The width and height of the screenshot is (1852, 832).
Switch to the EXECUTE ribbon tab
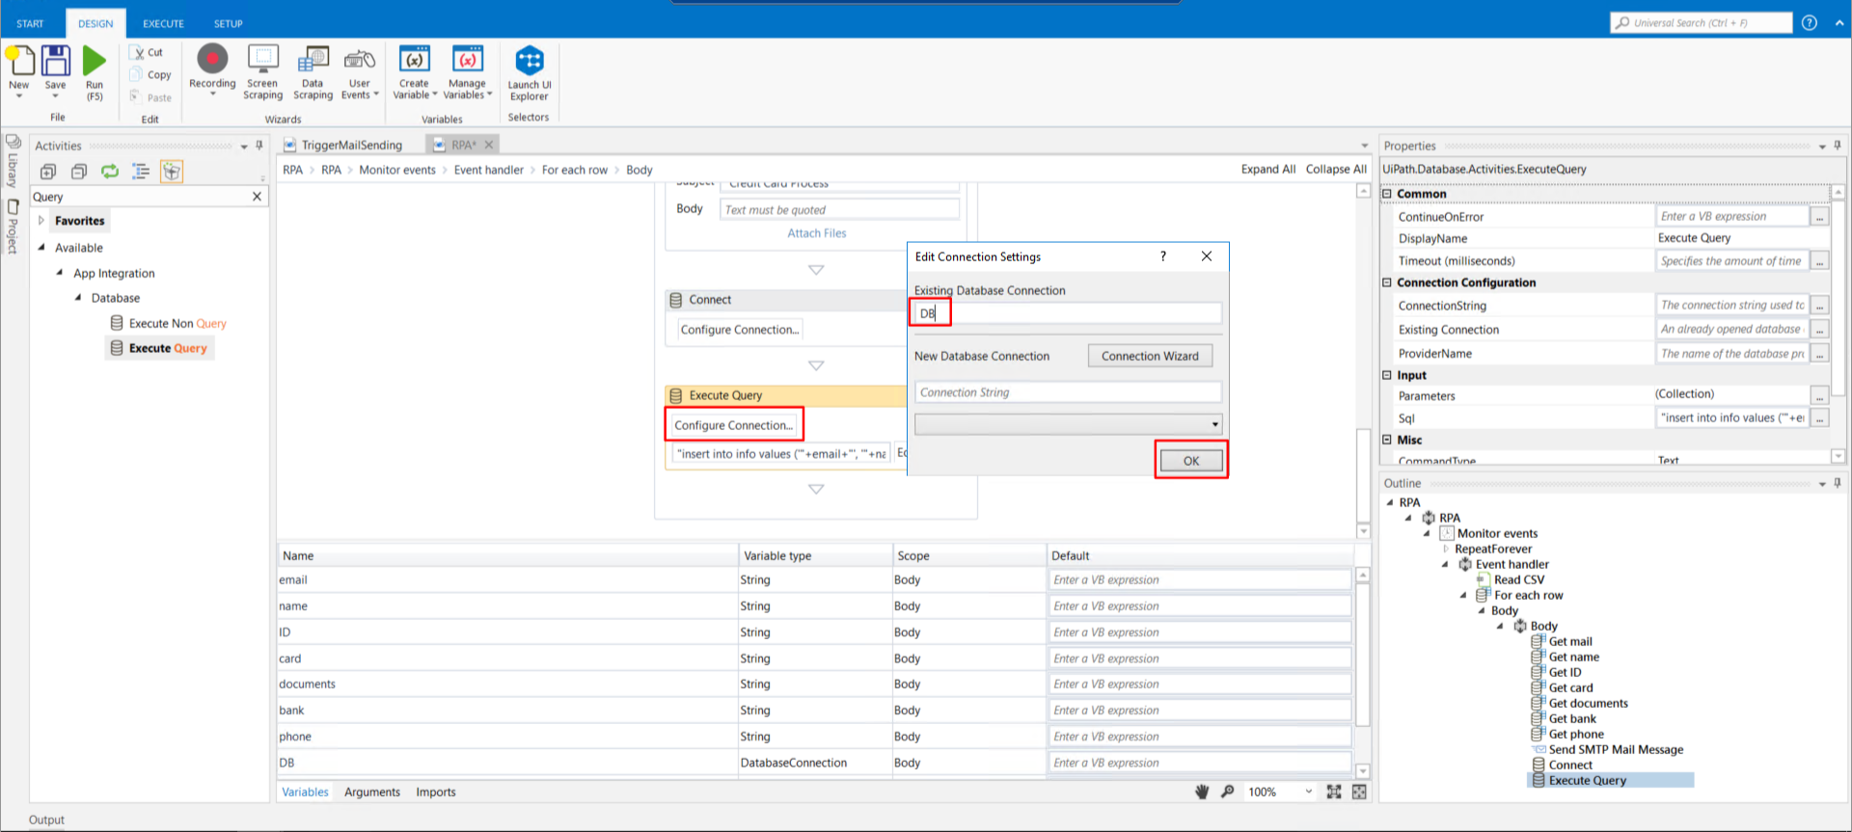163,23
